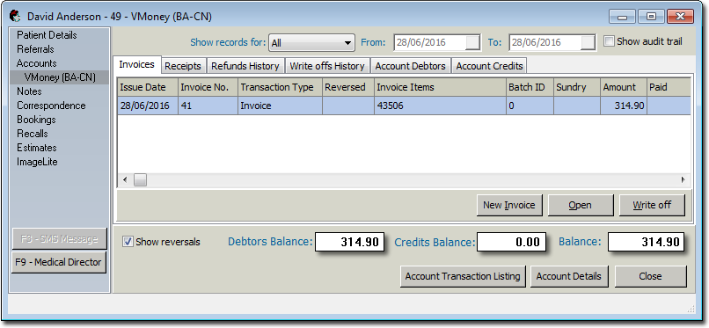Click the New Invoice button

tap(509, 205)
